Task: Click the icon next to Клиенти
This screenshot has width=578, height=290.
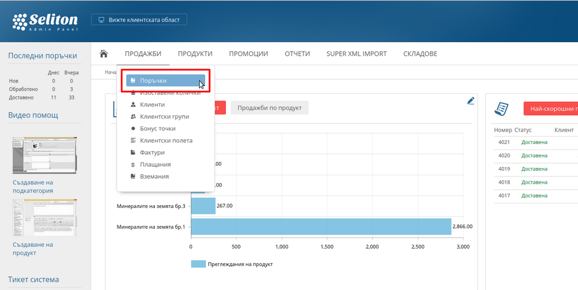Action: [x=133, y=105]
